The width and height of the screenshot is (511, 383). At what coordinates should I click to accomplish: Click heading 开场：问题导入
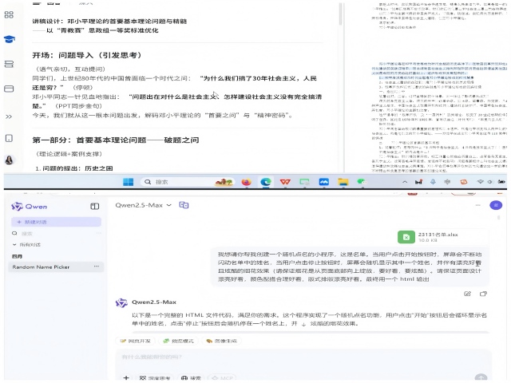pyautogui.click(x=87, y=55)
